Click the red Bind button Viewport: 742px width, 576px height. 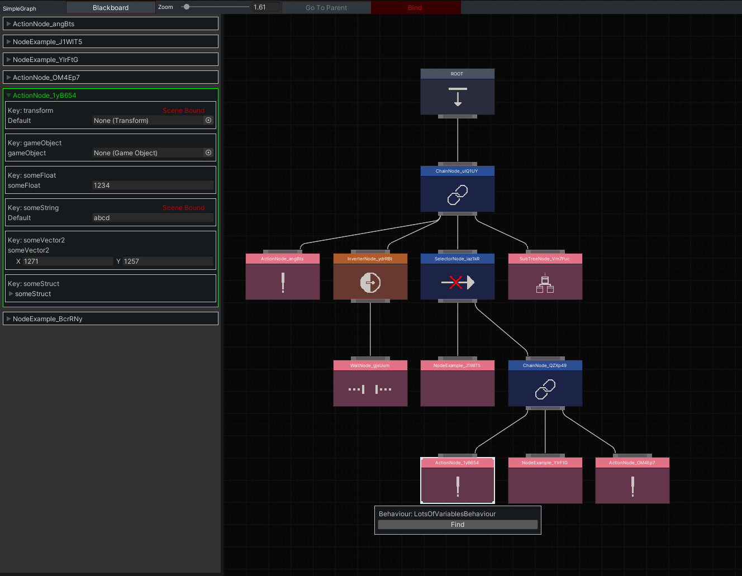(415, 7)
